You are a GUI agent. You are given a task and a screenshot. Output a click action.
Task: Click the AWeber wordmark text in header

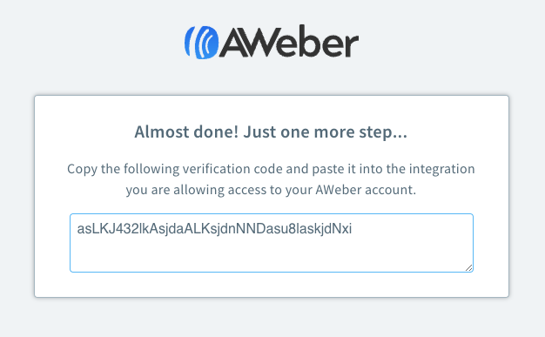[x=289, y=42]
